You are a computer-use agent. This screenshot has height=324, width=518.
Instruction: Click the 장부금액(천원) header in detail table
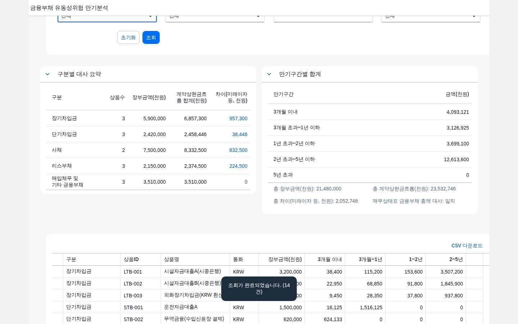click(282, 259)
